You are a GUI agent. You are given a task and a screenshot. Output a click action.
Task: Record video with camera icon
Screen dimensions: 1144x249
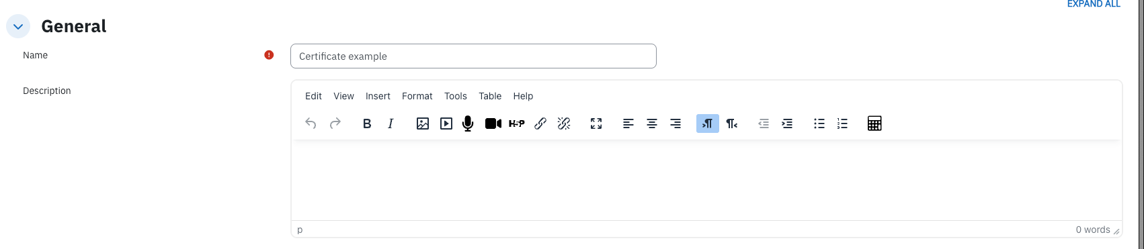click(x=493, y=123)
